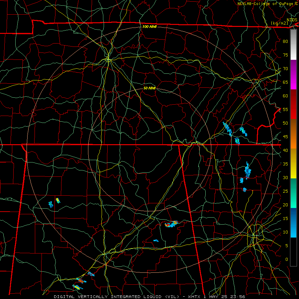Screen dimensions: 299x299
Task: Click the "35" value on the VIL scale
Action: pos(285,164)
